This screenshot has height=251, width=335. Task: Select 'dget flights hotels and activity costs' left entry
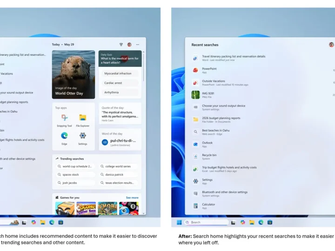[22, 140]
